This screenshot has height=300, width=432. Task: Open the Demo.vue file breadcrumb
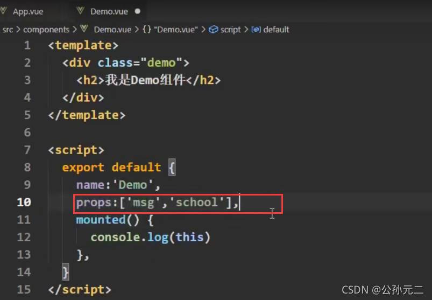(112, 30)
